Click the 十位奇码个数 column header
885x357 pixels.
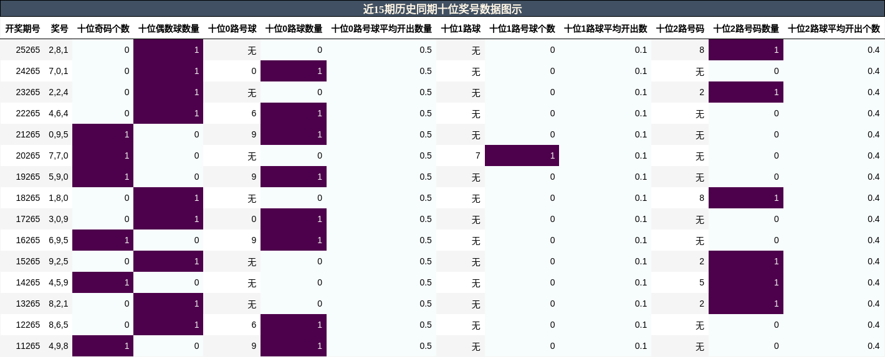click(x=103, y=29)
